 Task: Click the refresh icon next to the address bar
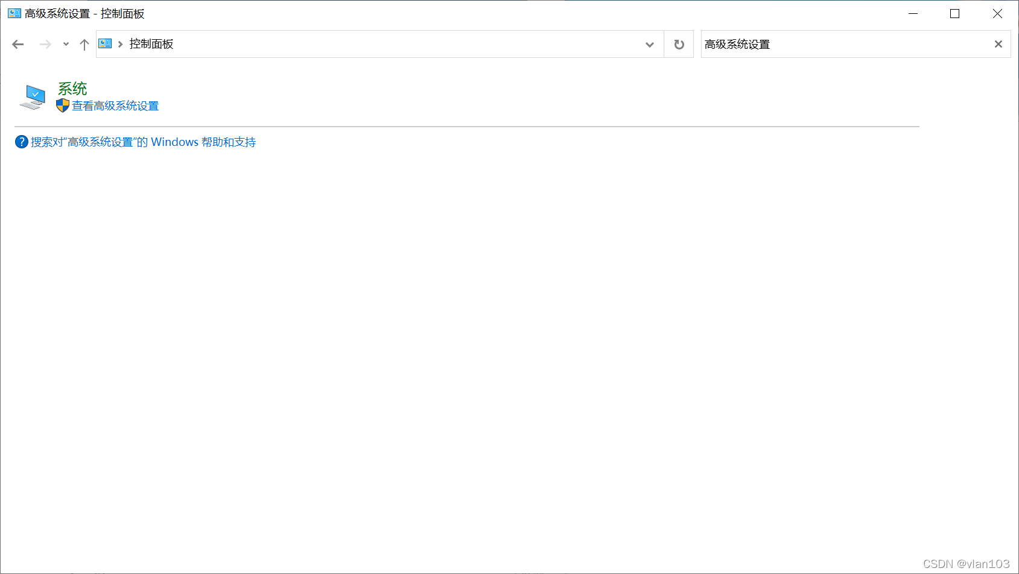[678, 44]
